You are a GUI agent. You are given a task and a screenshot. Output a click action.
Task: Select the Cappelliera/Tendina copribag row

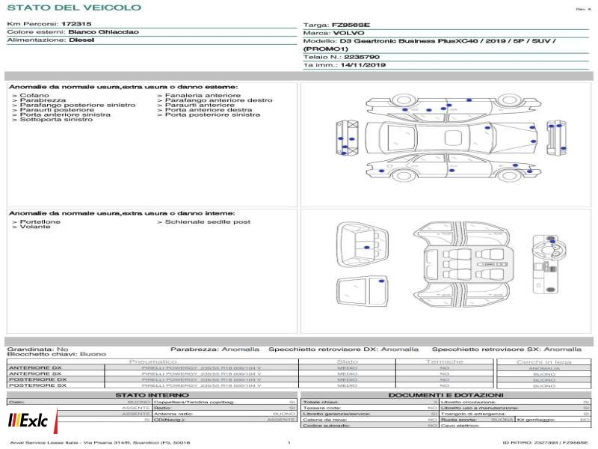click(225, 402)
